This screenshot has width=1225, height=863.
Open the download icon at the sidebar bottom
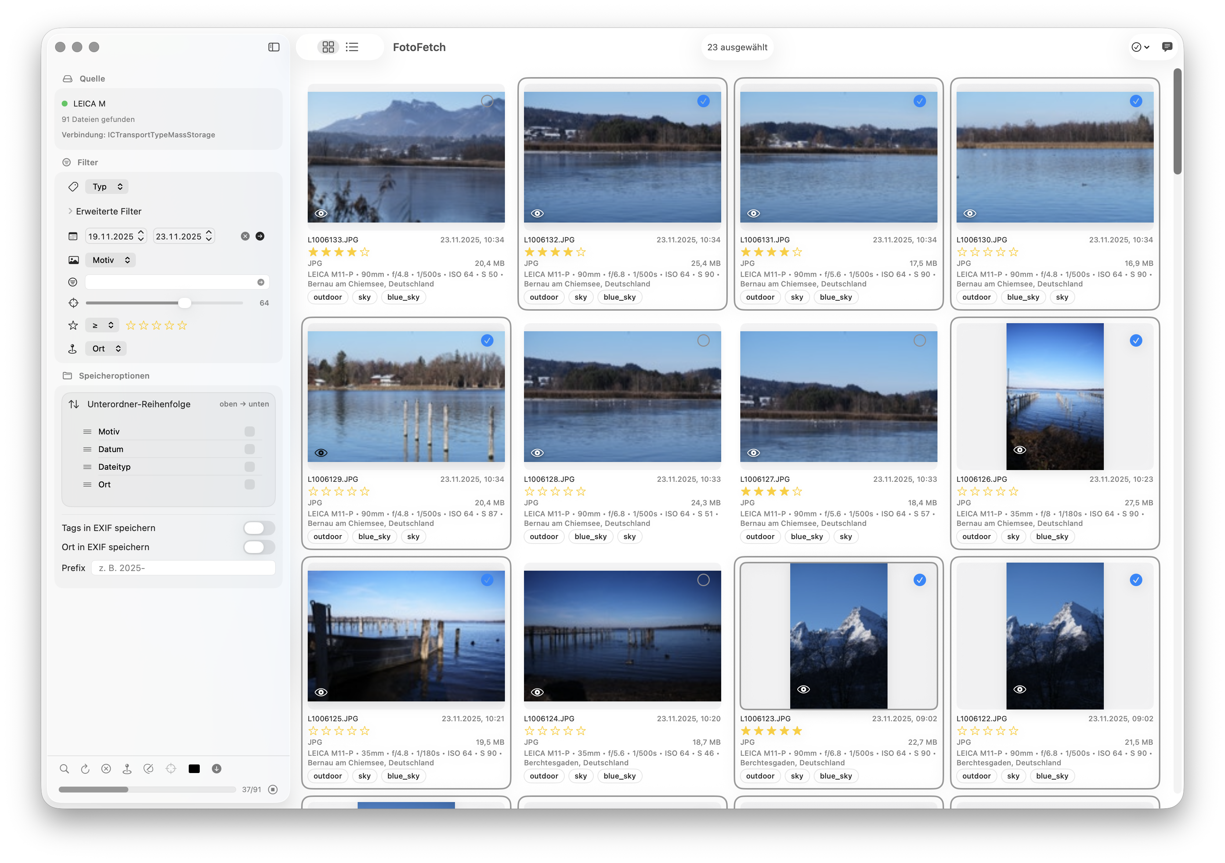(x=217, y=769)
